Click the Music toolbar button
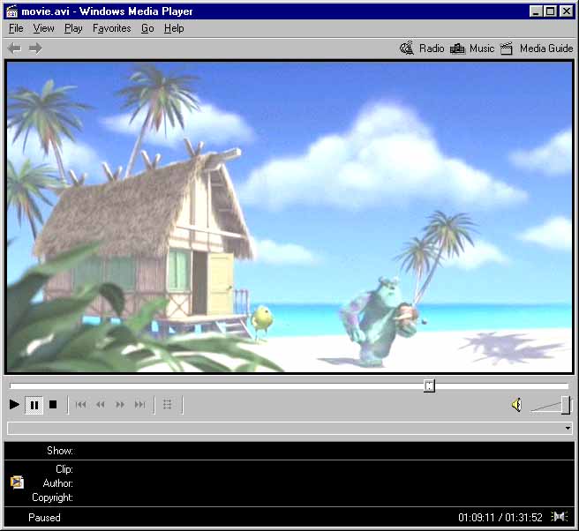 472,49
